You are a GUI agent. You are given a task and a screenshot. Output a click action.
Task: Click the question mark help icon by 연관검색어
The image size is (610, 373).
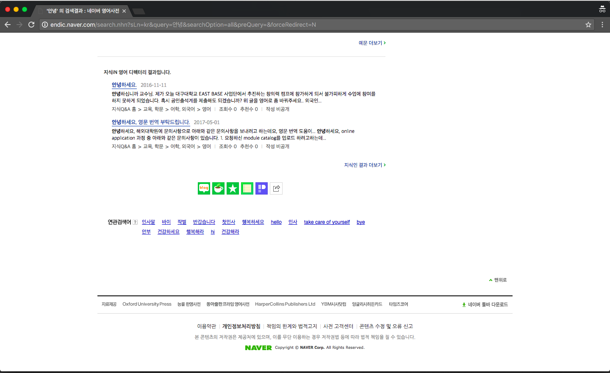(x=135, y=222)
